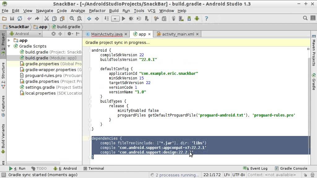
Task: Select gradle-wrapper.properties file
Action: click(x=50, y=70)
